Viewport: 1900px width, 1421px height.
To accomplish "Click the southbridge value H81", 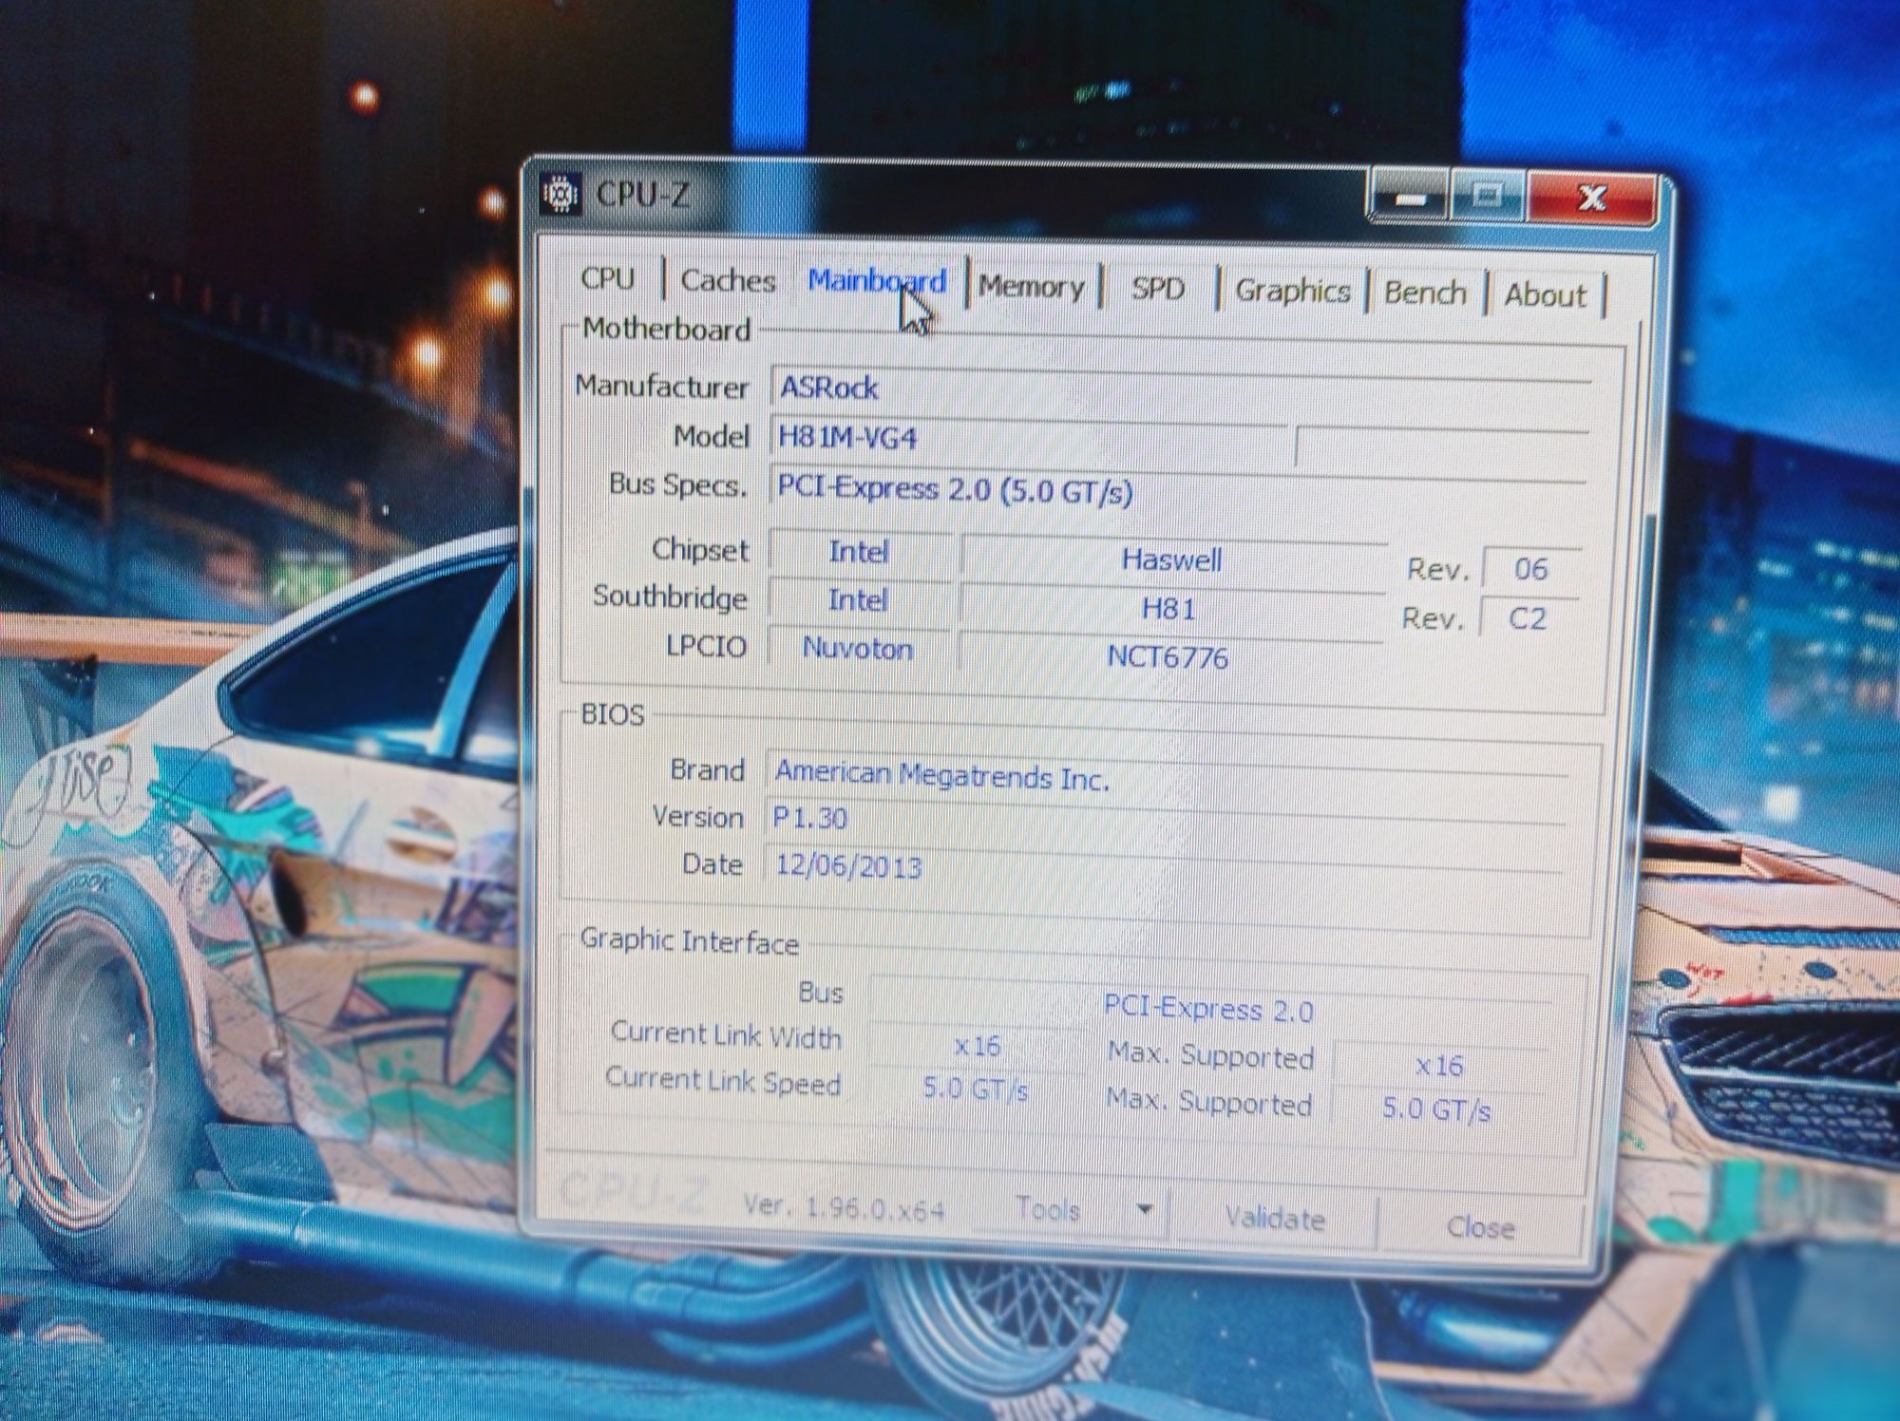I will pos(1170,609).
